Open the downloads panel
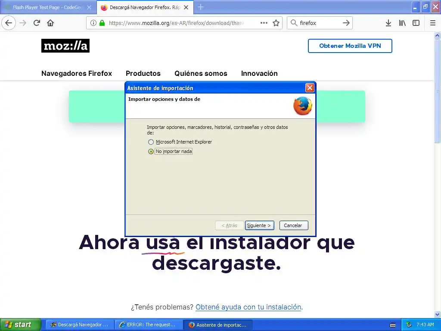The height and width of the screenshot is (331, 441). (x=388, y=23)
